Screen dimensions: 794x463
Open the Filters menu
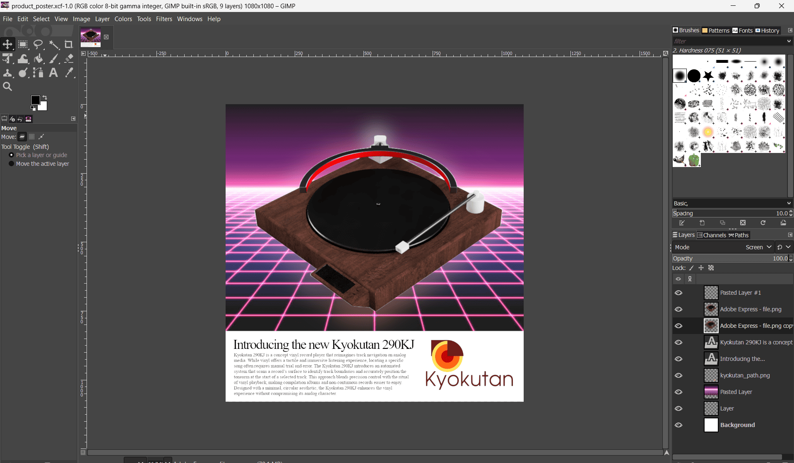pos(164,19)
